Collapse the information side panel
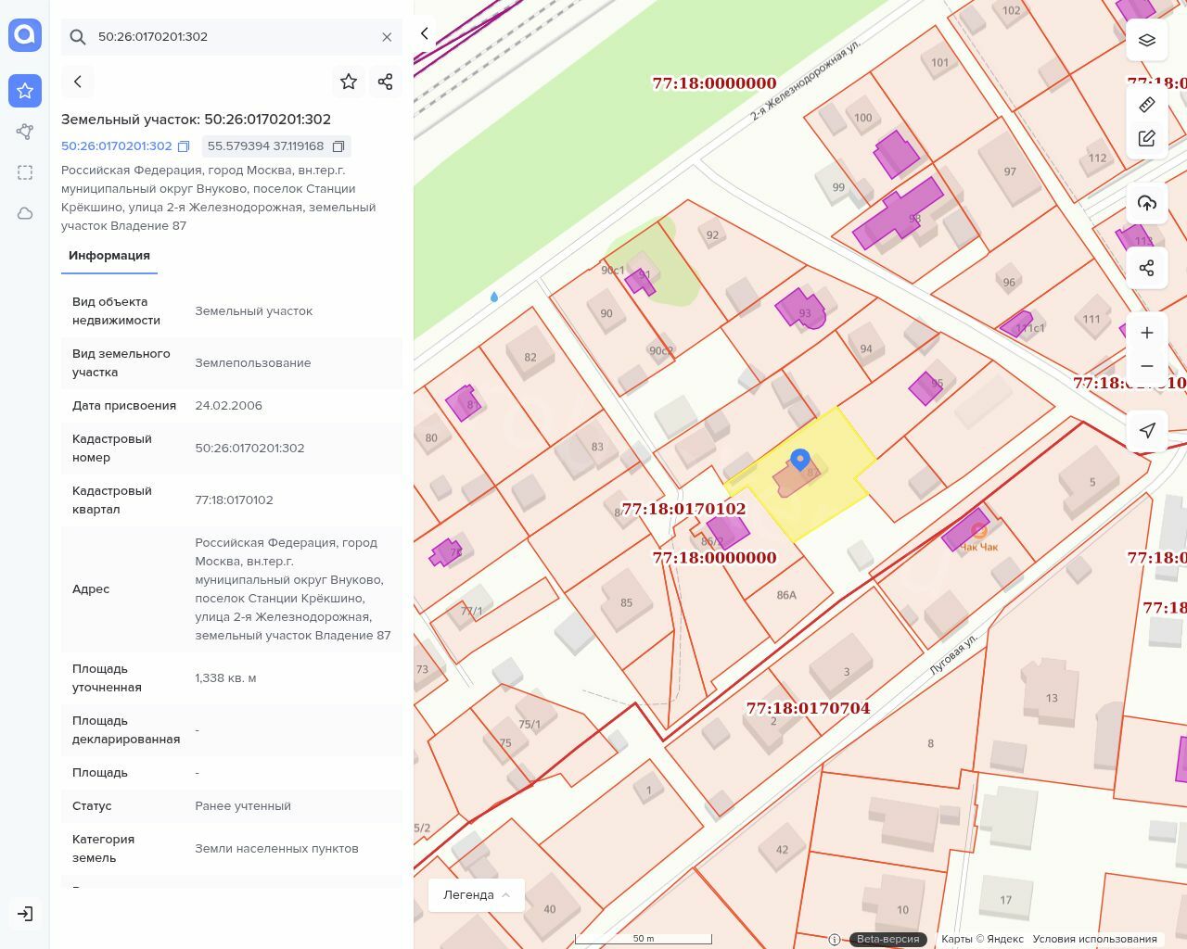Image resolution: width=1187 pixels, height=949 pixels. [425, 33]
